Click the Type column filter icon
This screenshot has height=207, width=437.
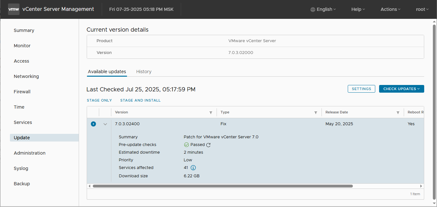click(316, 112)
